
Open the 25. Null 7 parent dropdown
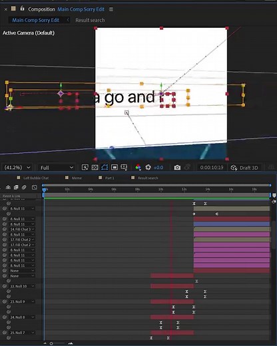click(x=22, y=333)
